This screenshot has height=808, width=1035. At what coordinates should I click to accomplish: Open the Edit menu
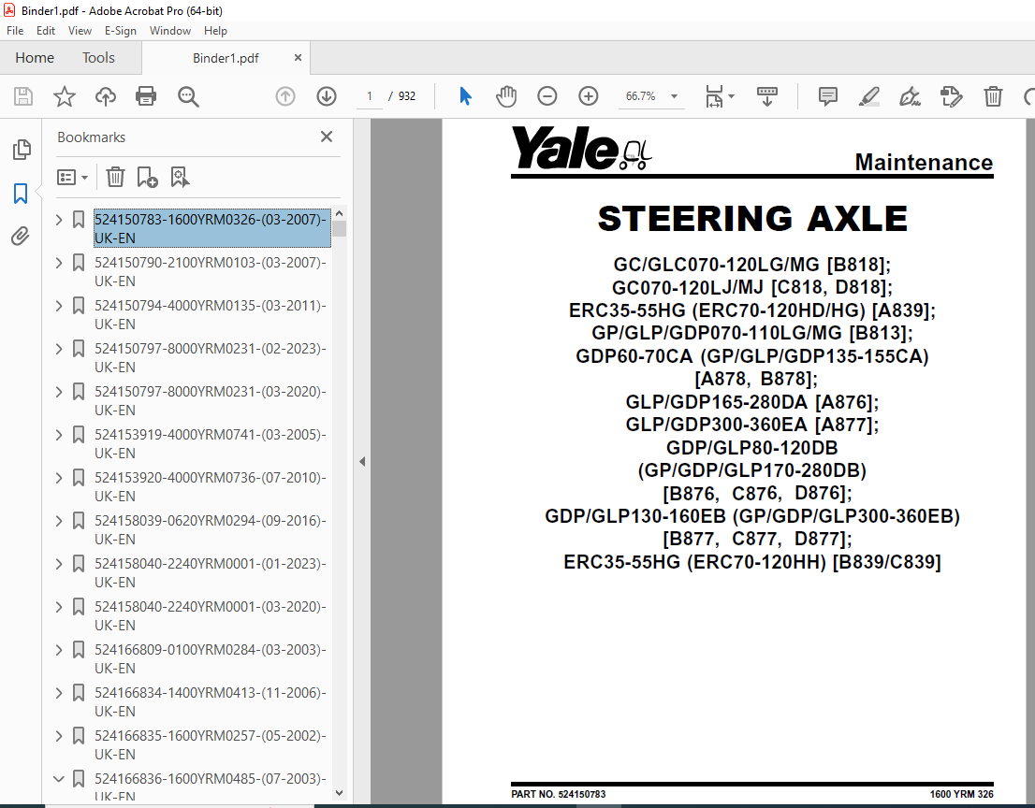[x=46, y=30]
